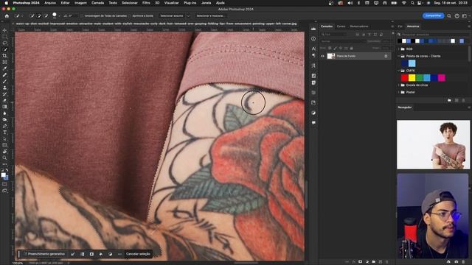The image size is (472, 265).
Task: Open the help icon next to search
Action: pyautogui.click(x=457, y=16)
